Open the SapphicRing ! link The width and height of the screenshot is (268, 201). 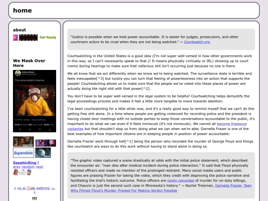tap(26, 163)
